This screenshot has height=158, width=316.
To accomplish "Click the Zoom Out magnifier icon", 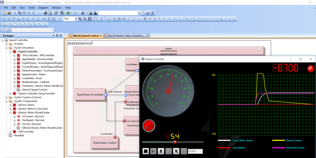I will pos(85,19).
